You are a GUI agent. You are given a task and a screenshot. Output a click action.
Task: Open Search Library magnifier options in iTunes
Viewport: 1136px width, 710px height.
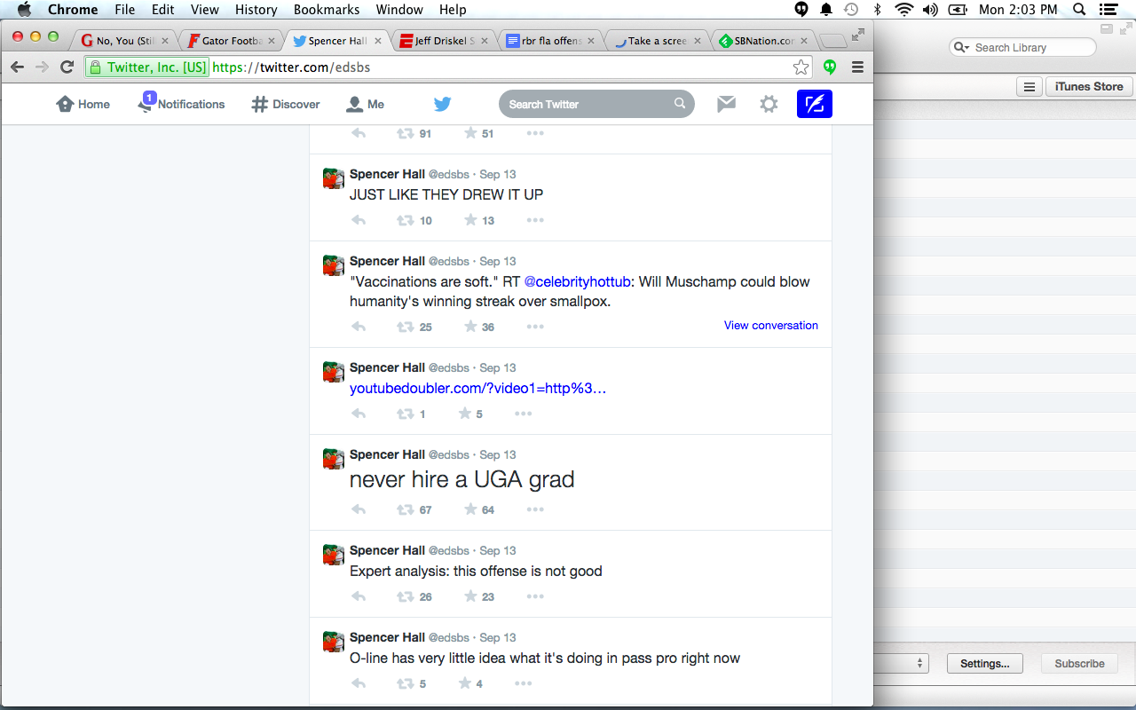click(x=962, y=48)
